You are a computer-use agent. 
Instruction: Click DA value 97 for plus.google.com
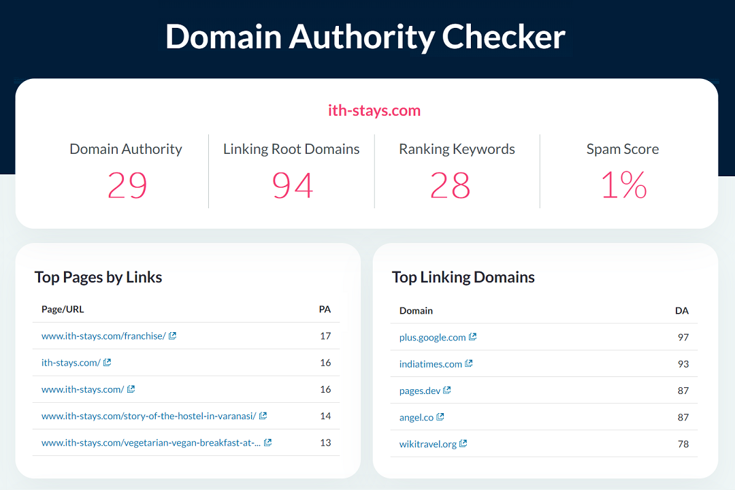(683, 338)
